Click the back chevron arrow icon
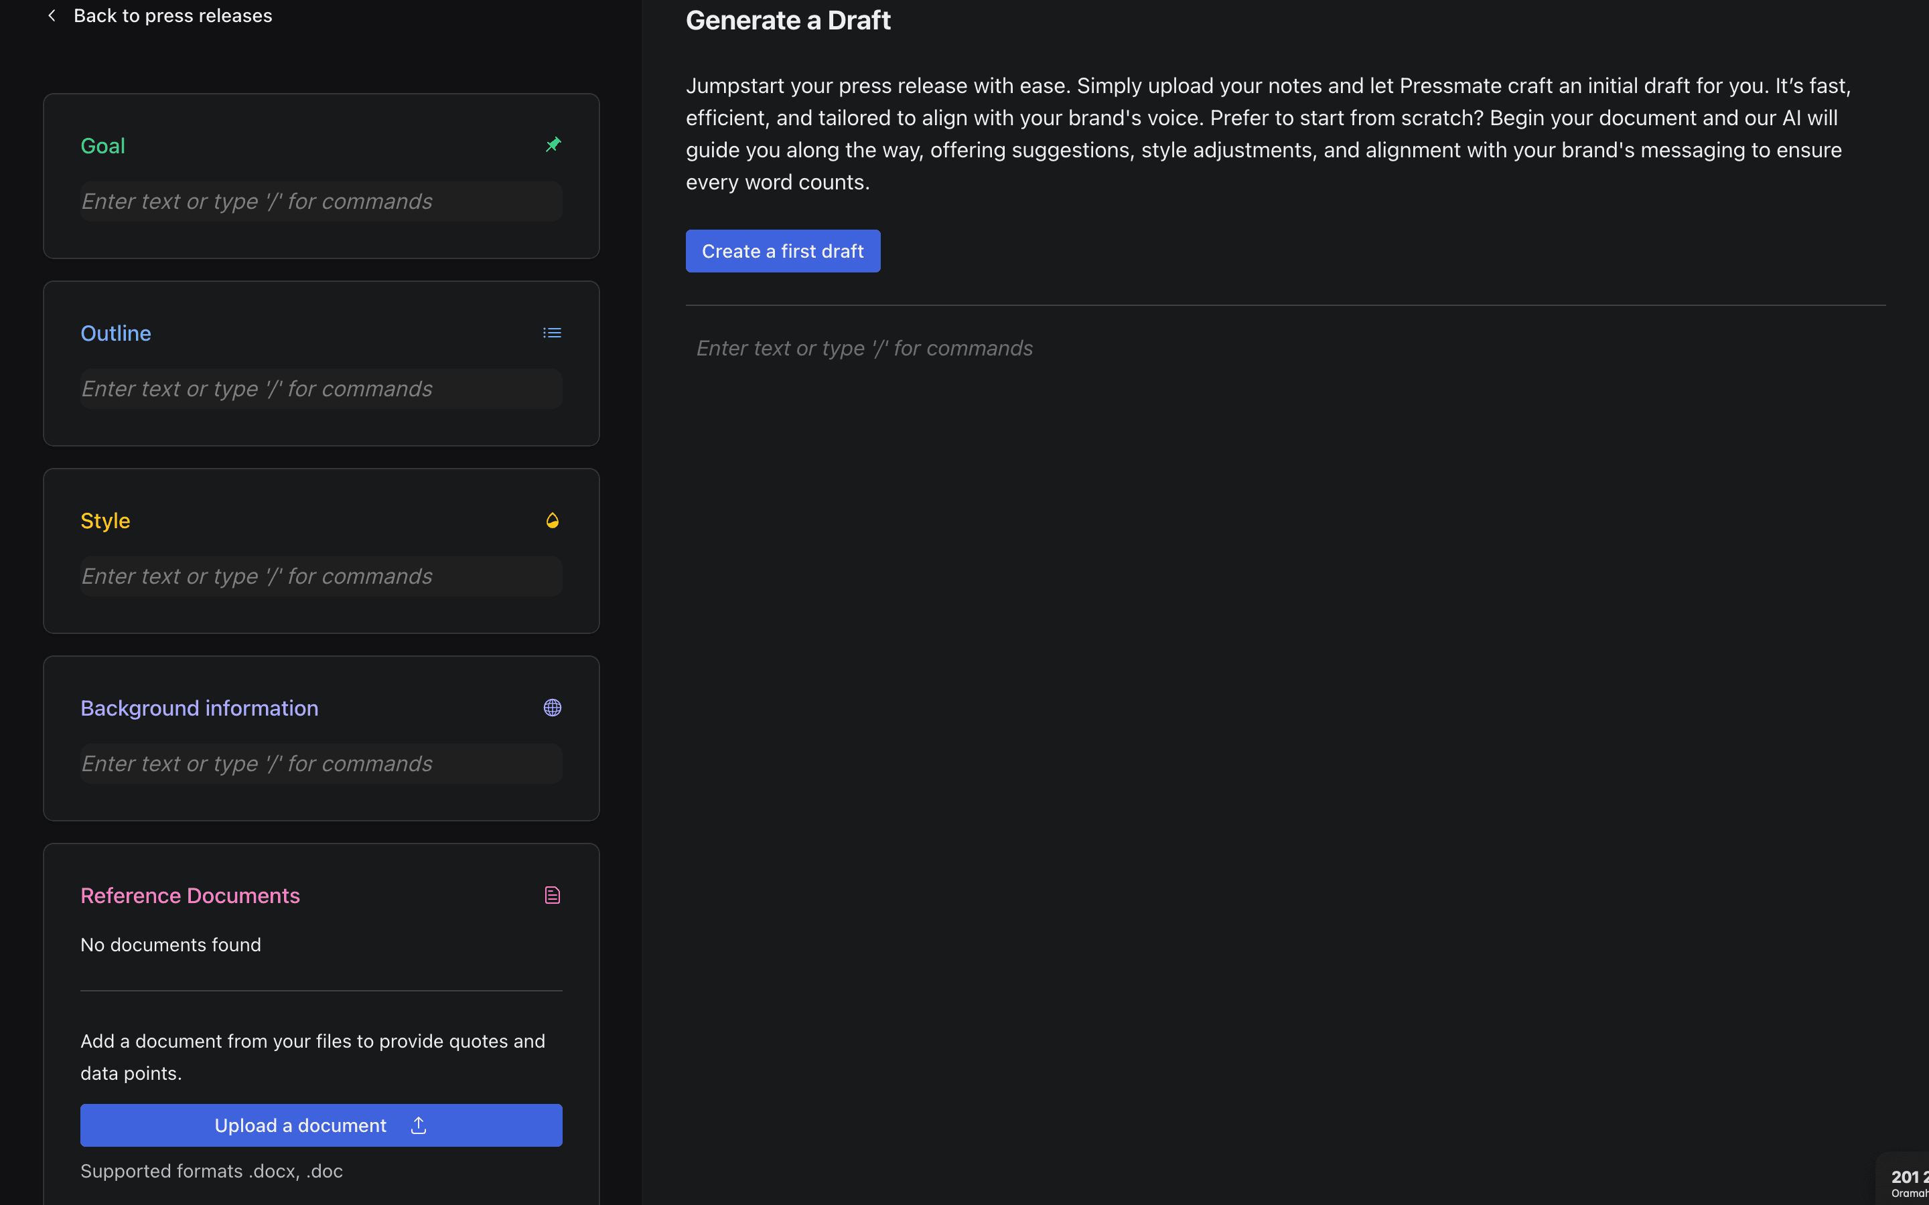The height and width of the screenshot is (1205, 1929). click(52, 16)
